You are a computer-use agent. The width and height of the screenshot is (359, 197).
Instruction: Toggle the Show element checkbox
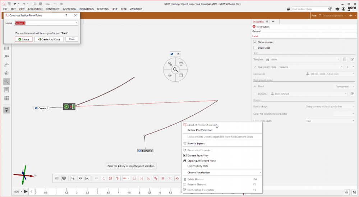[255, 42]
